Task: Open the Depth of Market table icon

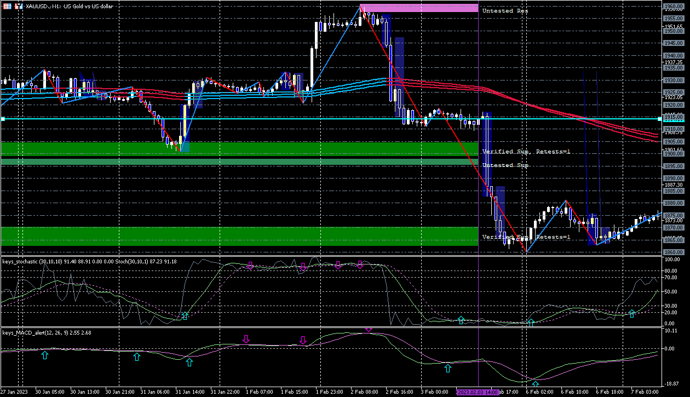Action: click(x=7, y=5)
